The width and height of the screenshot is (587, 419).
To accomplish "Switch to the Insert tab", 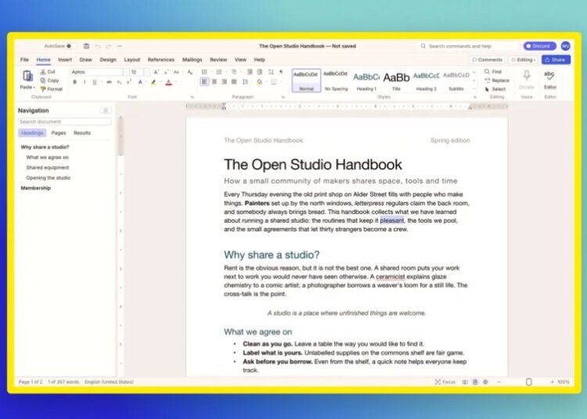I will 65,60.
